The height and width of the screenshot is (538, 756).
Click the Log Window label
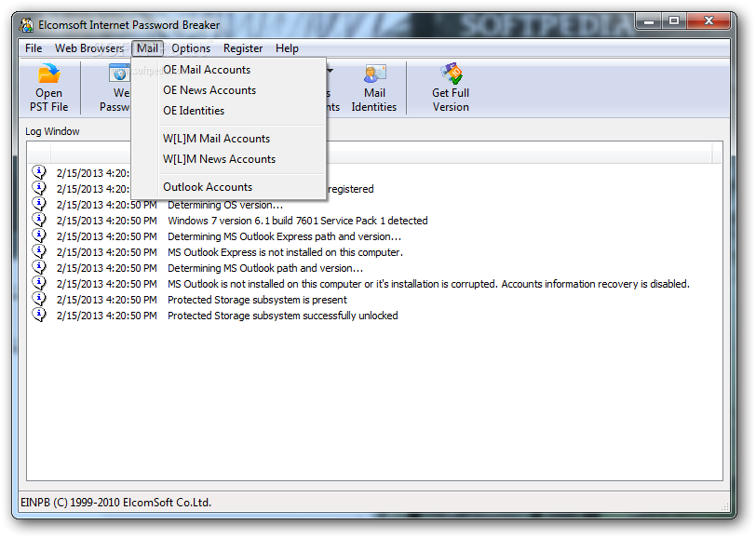click(52, 131)
